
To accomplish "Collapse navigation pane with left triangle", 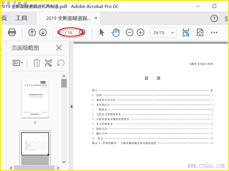I will pos(71,107).
